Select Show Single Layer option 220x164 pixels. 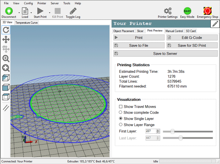coord(121,119)
